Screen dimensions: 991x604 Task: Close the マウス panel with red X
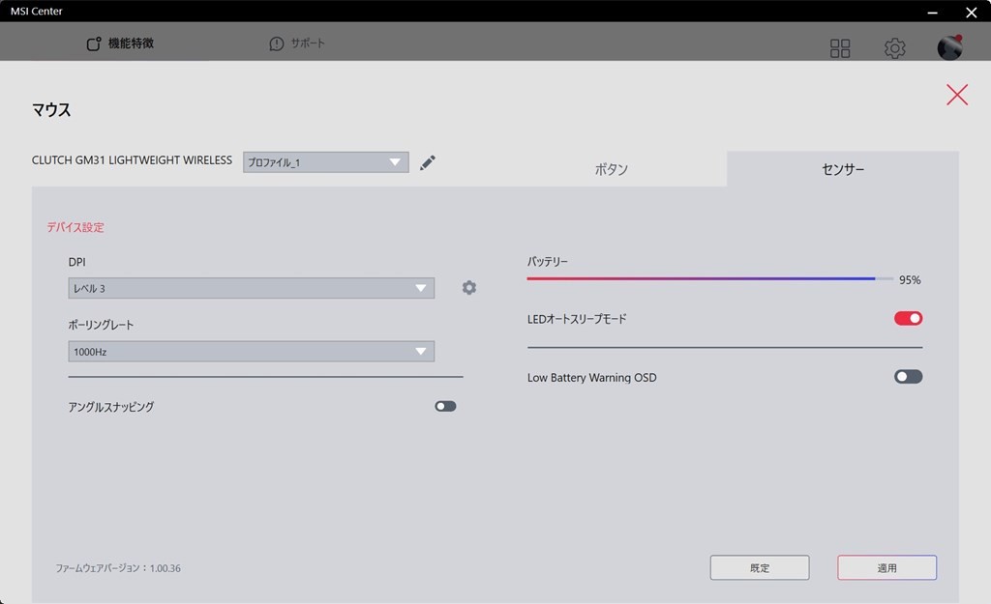(x=957, y=95)
